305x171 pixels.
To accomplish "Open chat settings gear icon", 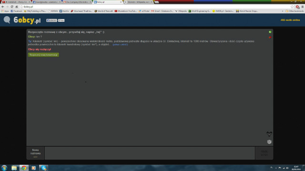I will [x=269, y=142].
